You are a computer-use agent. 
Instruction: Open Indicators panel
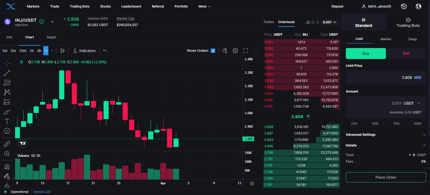point(84,51)
